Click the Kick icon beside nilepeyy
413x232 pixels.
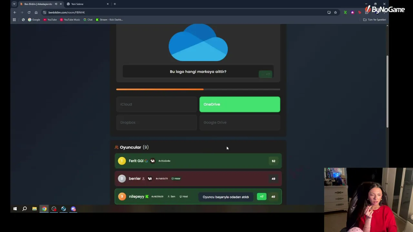point(147,197)
